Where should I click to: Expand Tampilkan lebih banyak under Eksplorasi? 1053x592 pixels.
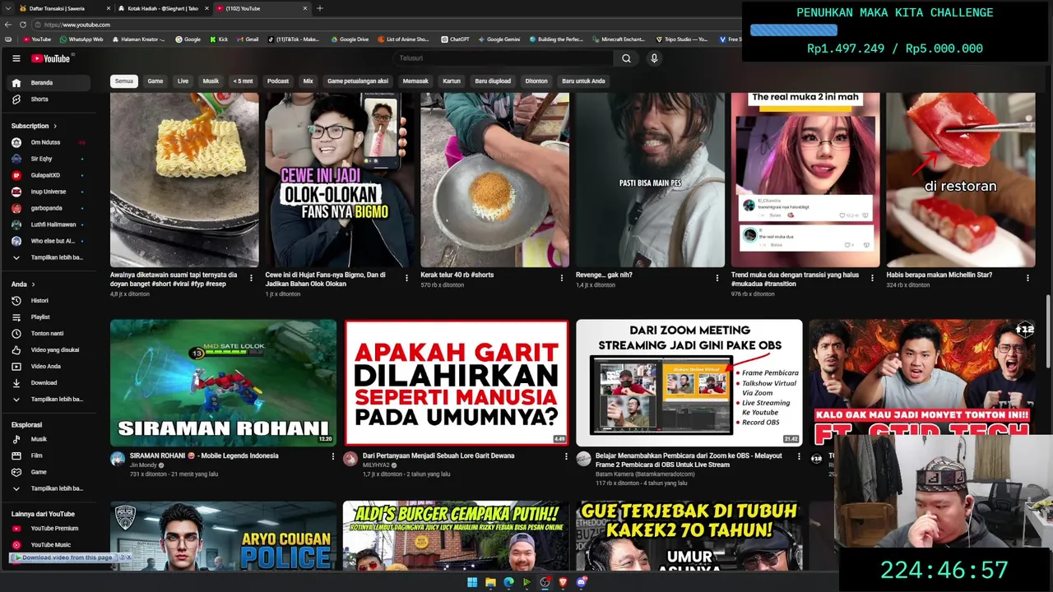click(49, 488)
